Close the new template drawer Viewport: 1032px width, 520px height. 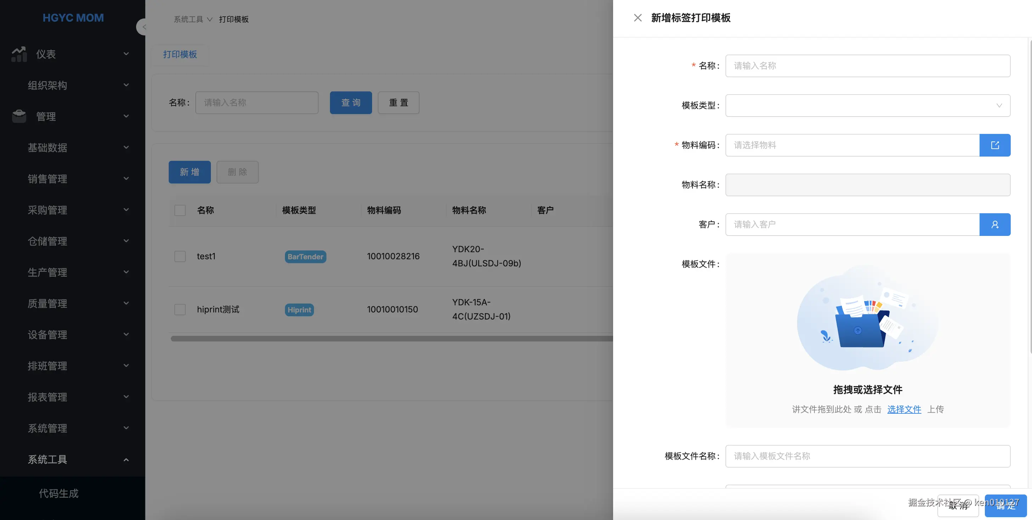(x=638, y=18)
